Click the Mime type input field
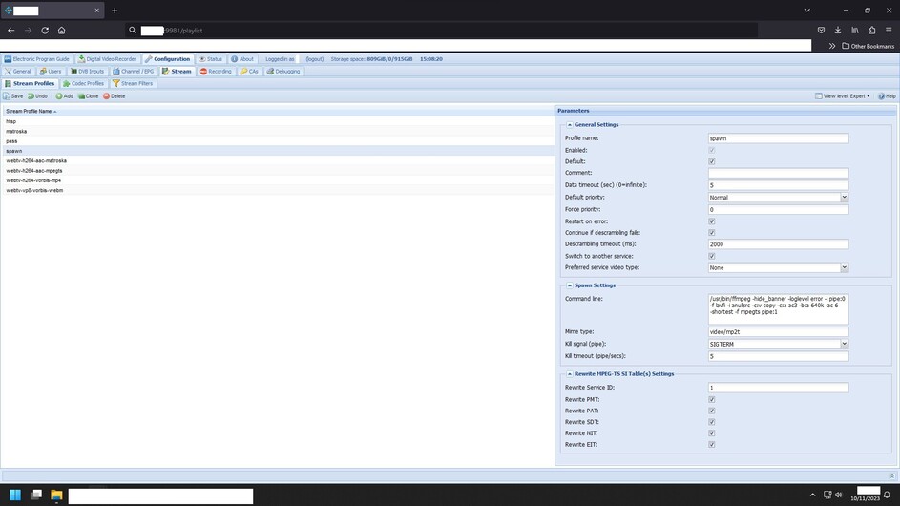This screenshot has height=506, width=900. pos(778,332)
